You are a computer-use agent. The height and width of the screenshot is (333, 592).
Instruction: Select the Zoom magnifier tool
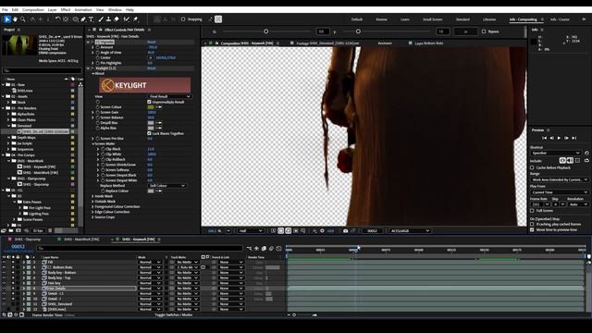coord(23,19)
